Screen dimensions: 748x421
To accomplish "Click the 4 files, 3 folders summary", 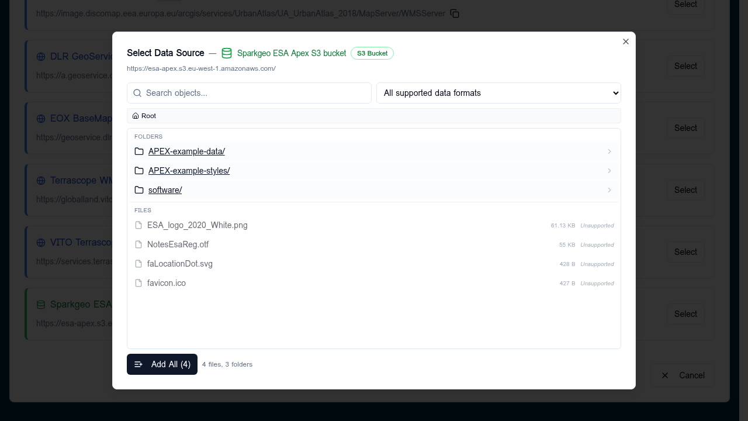I will point(227,364).
